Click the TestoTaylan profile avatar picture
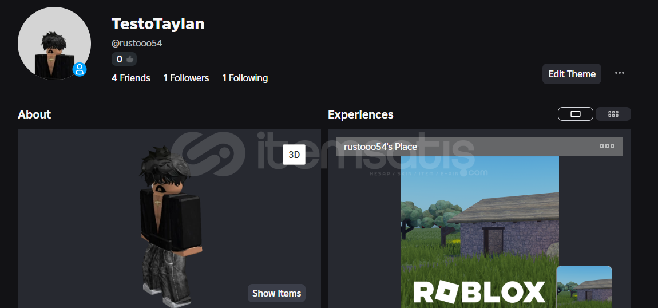Screen dimensions: 658x308 tap(54, 43)
